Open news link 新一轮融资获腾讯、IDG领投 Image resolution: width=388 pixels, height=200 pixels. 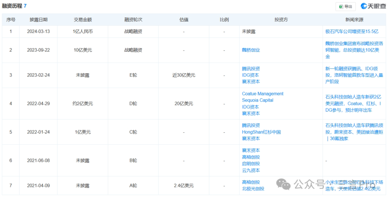tap(354, 75)
